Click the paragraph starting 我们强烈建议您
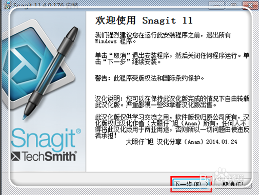 pyautogui.click(x=163, y=38)
